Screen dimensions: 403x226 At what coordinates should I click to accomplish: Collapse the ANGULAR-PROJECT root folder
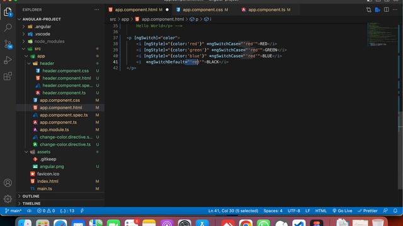click(42, 19)
